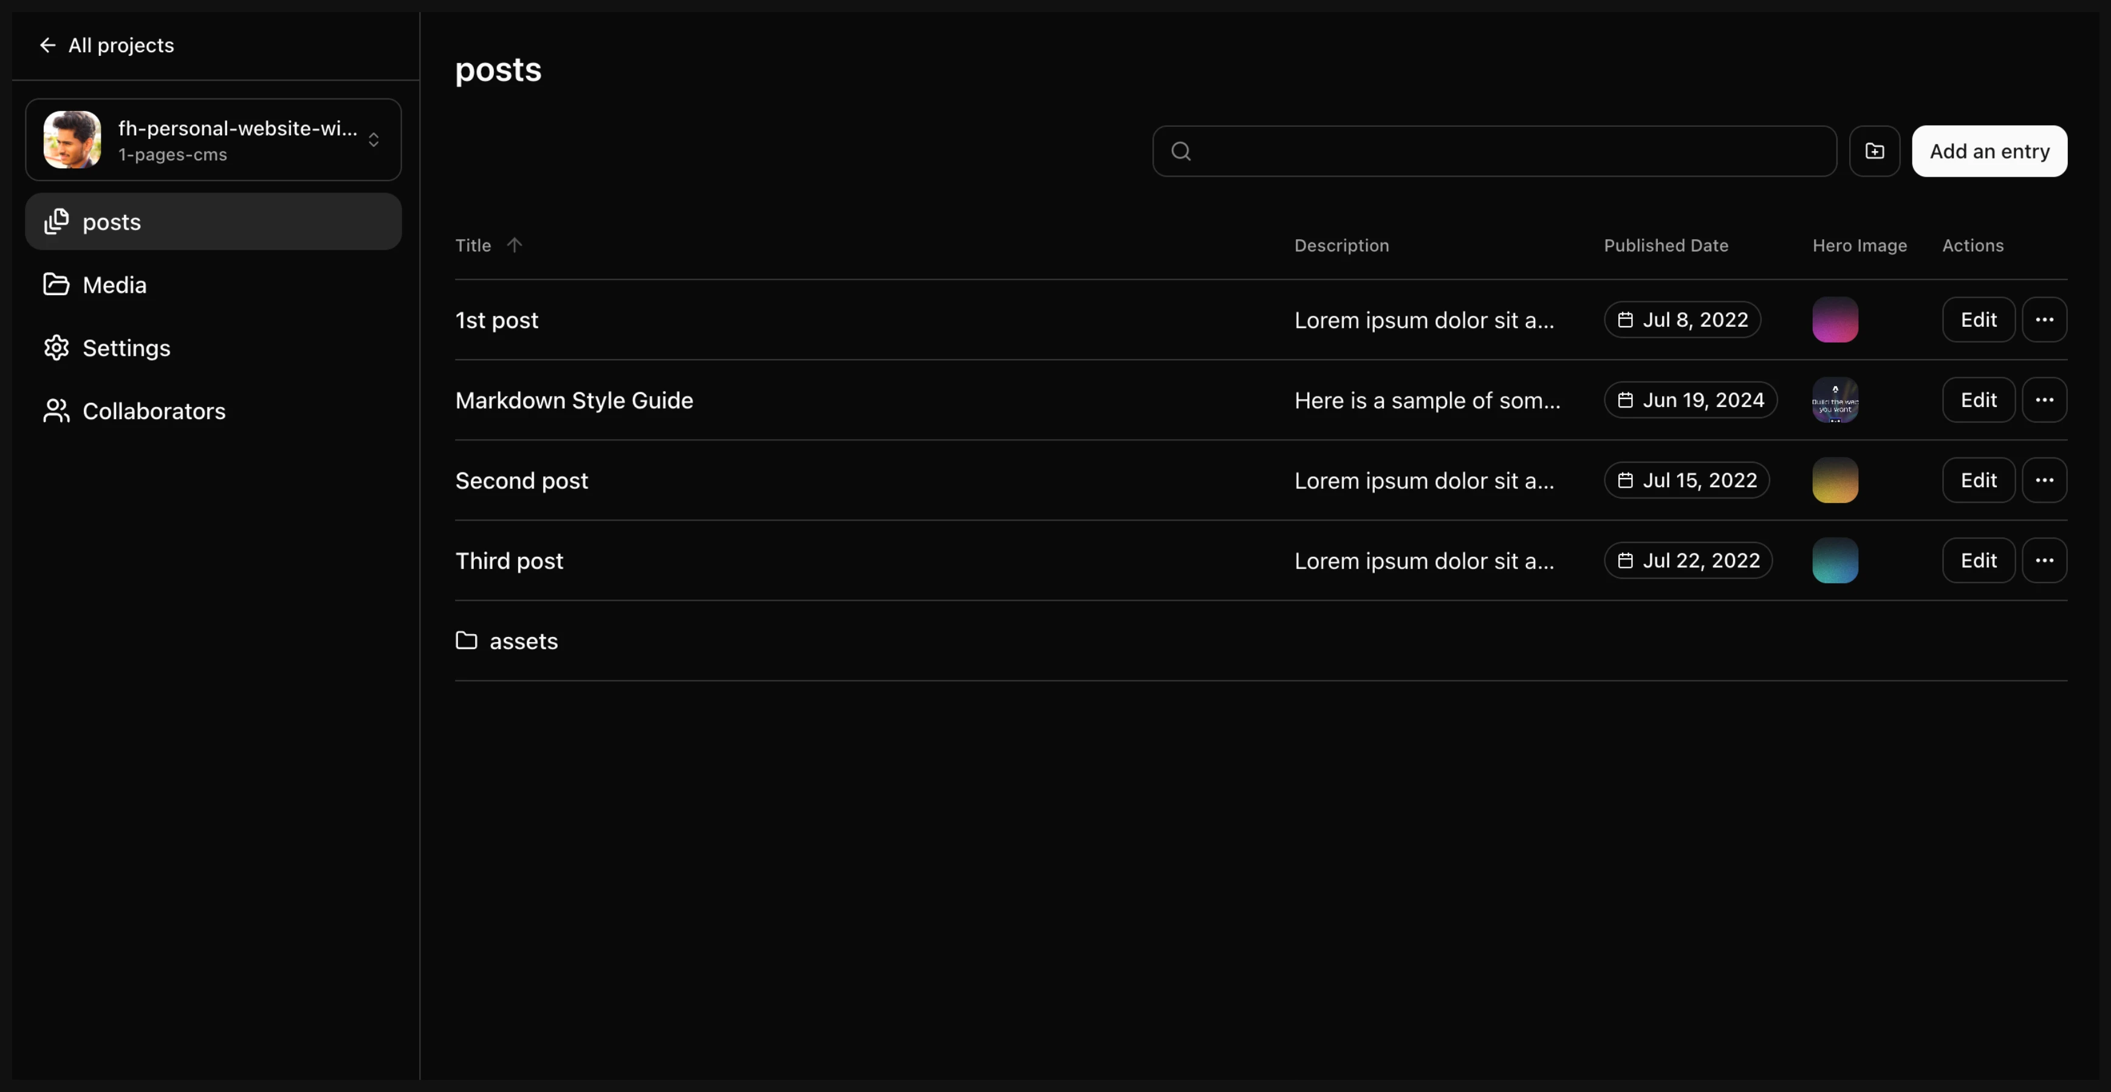Screen dimensions: 2111x1092
Task: Open more options for Third post
Action: (2044, 561)
